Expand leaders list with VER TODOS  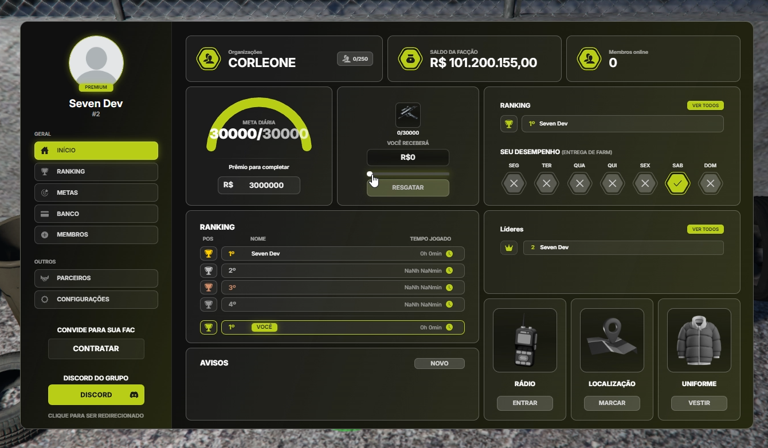click(x=705, y=229)
